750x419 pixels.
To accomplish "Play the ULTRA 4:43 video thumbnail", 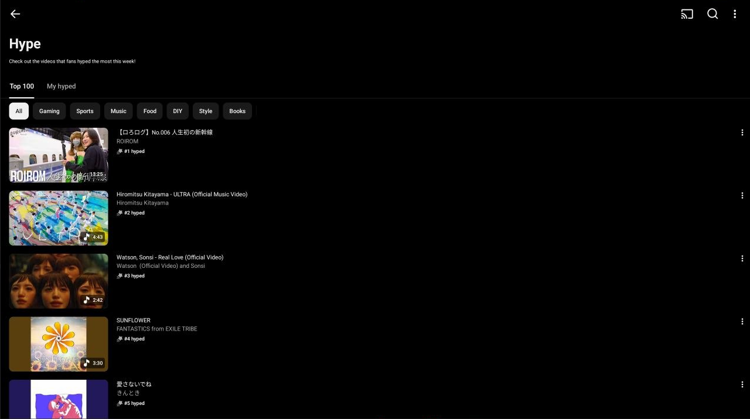I will click(x=59, y=218).
